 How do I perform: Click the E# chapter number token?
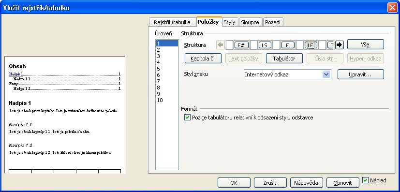pos(241,45)
